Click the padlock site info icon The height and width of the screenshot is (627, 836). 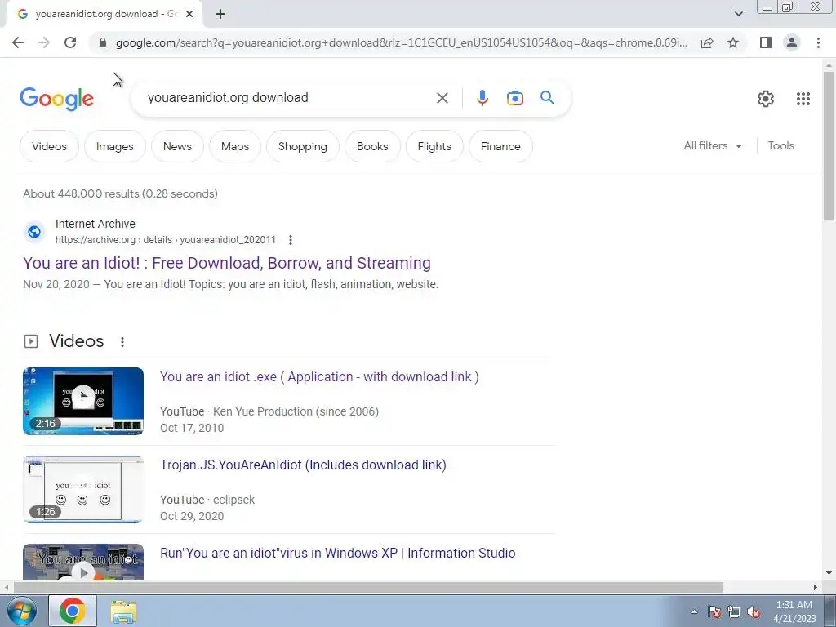[103, 42]
